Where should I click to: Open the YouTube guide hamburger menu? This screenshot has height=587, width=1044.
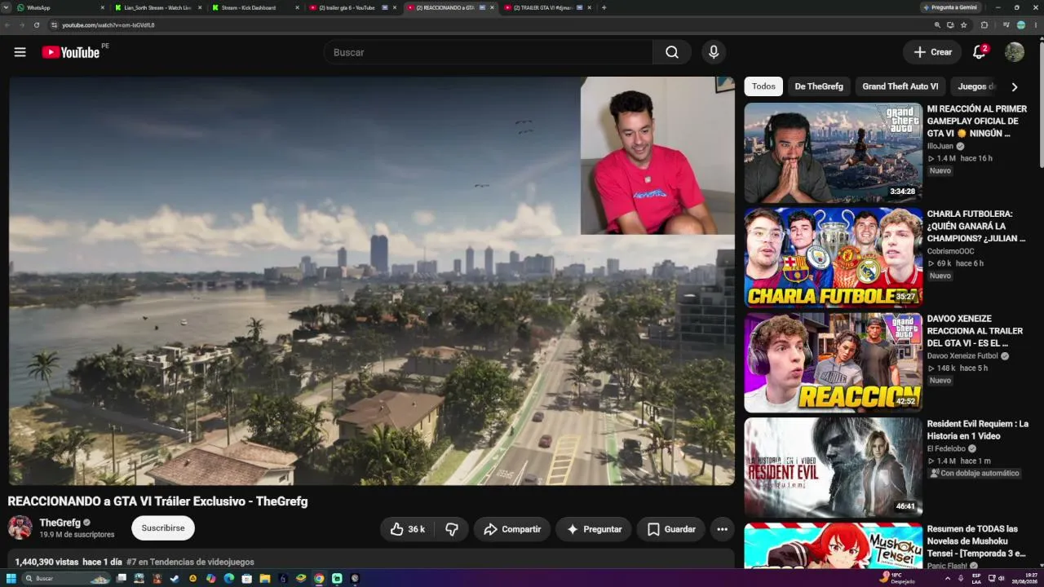pyautogui.click(x=20, y=52)
